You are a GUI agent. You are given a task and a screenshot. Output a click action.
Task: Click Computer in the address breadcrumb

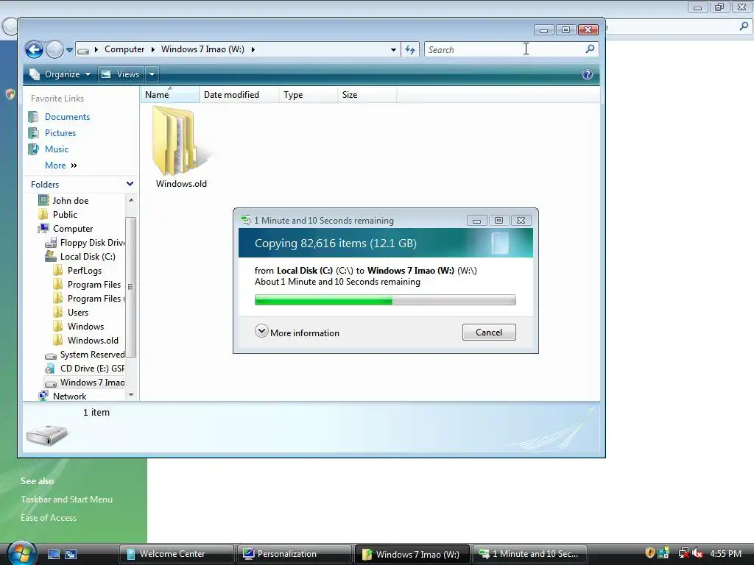(124, 49)
